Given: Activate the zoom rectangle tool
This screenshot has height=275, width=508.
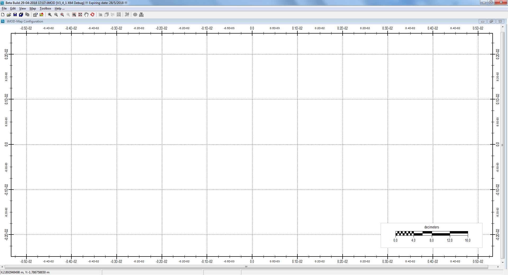Looking at the screenshot, I should (x=74, y=15).
